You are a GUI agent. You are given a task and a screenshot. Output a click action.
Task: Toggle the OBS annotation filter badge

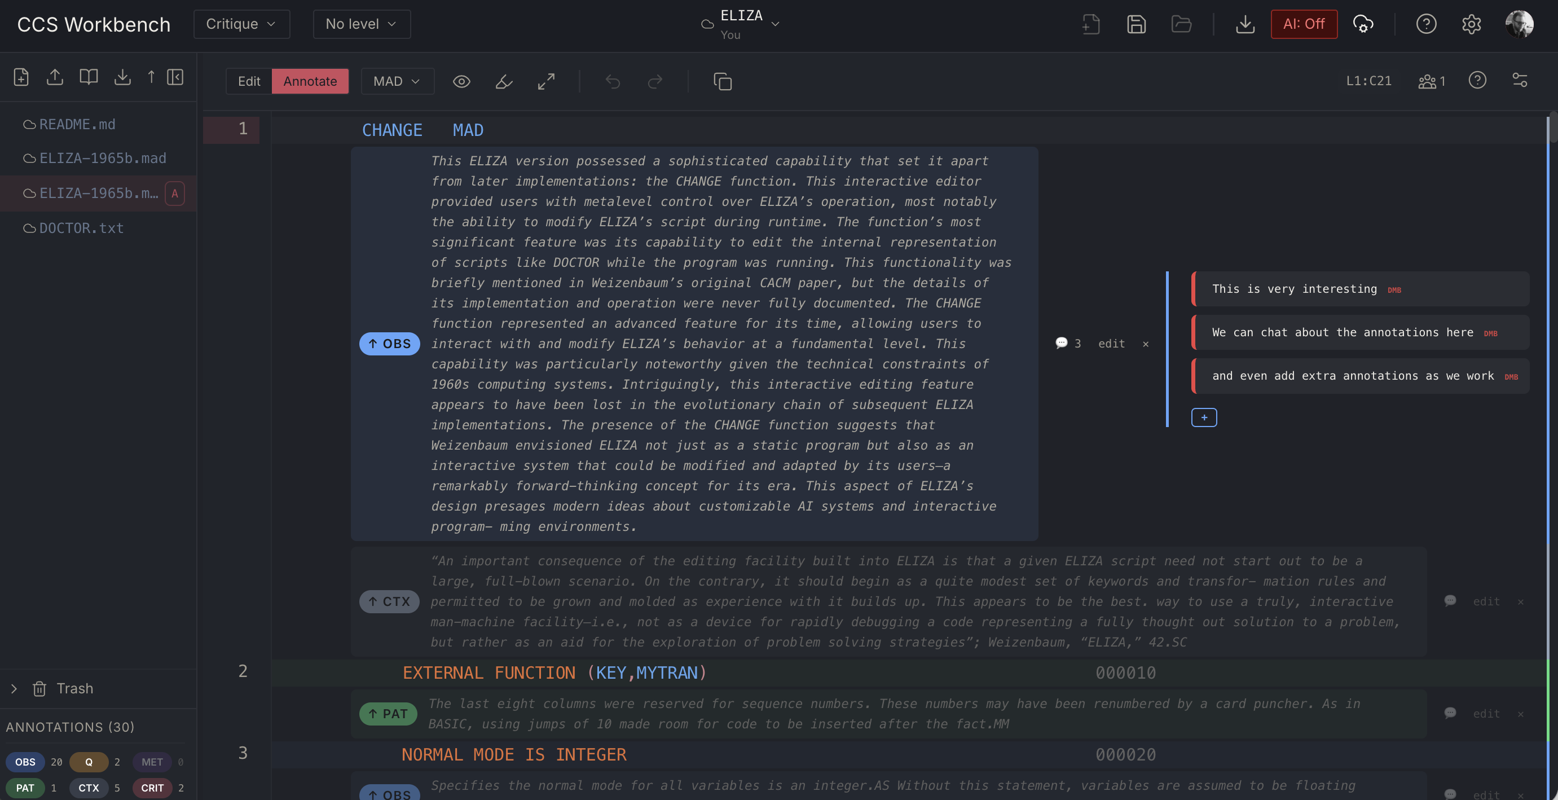click(x=25, y=762)
